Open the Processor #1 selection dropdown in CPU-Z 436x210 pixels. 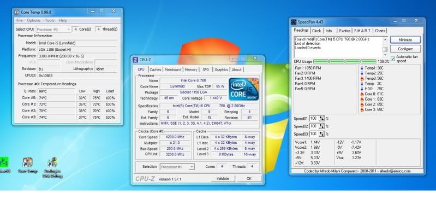pyautogui.click(x=177, y=167)
